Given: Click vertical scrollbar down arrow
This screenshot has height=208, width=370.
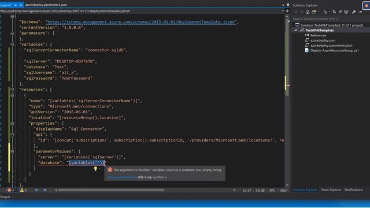Looking at the screenshot, I should point(287,185).
